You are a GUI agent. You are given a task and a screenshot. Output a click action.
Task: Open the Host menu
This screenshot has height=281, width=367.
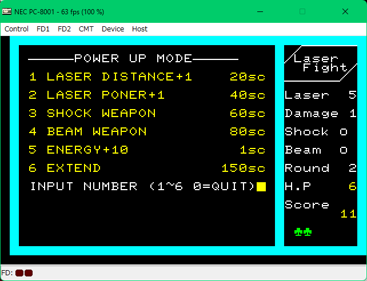[139, 29]
